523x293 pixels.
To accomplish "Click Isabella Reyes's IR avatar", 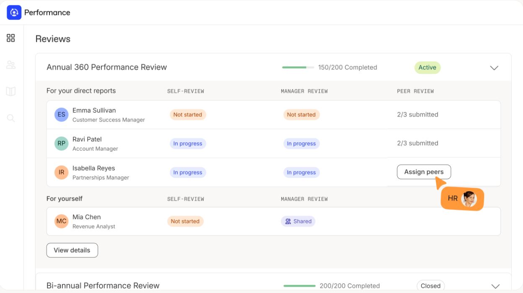I will point(62,172).
